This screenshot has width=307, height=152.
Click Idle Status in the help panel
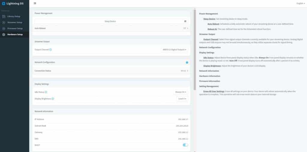(208, 58)
